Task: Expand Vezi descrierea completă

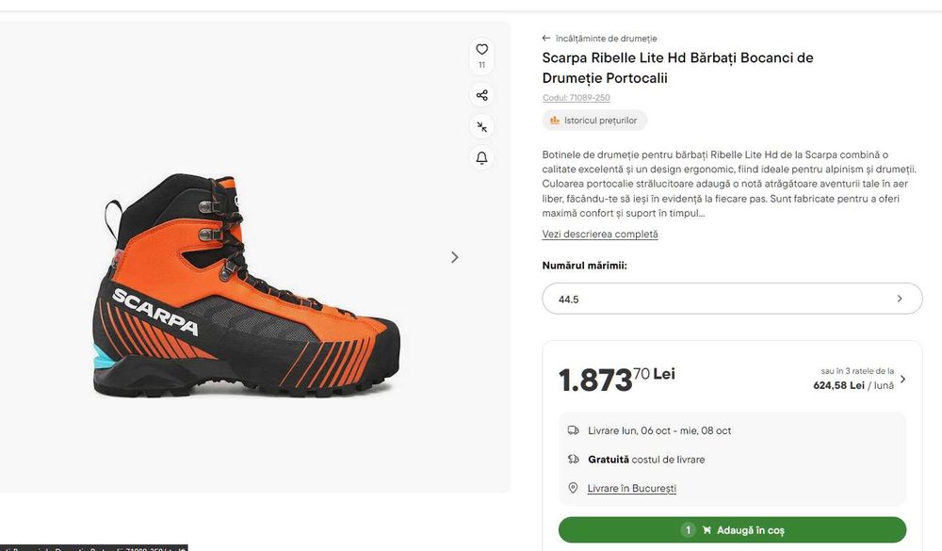Action: [x=600, y=235]
